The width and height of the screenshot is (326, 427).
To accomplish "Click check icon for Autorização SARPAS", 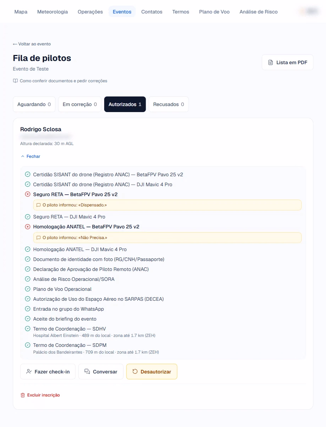I will (28, 299).
